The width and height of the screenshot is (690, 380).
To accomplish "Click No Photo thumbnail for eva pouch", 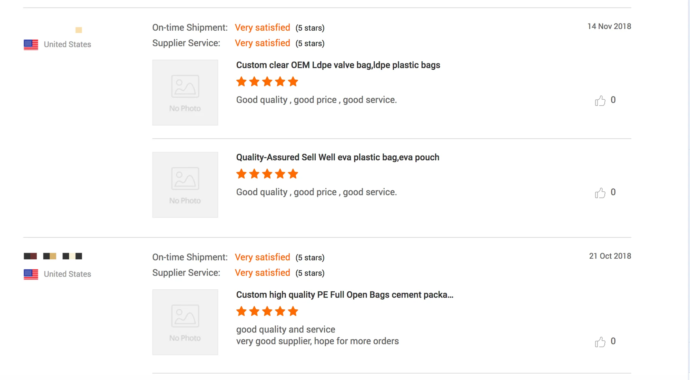I will [185, 184].
